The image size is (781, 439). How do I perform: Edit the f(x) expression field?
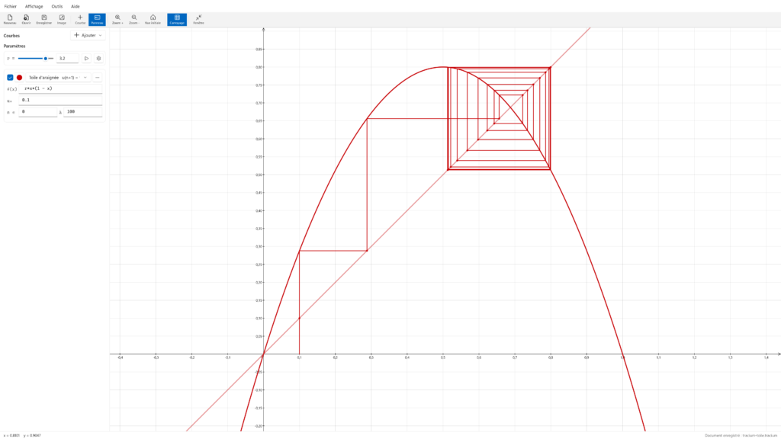60,88
